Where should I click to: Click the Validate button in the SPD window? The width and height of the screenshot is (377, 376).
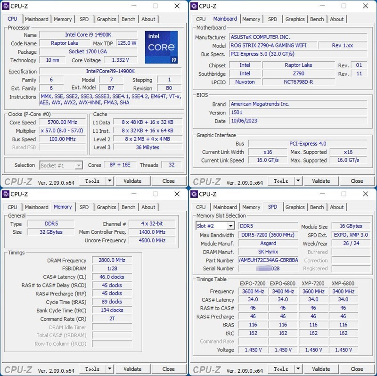(321, 369)
